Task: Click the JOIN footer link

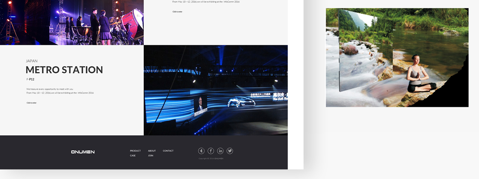Action: (151, 156)
